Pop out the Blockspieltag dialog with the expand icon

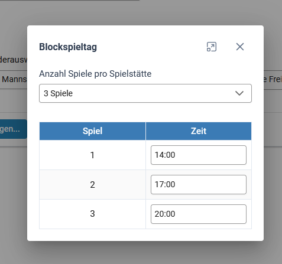point(212,47)
